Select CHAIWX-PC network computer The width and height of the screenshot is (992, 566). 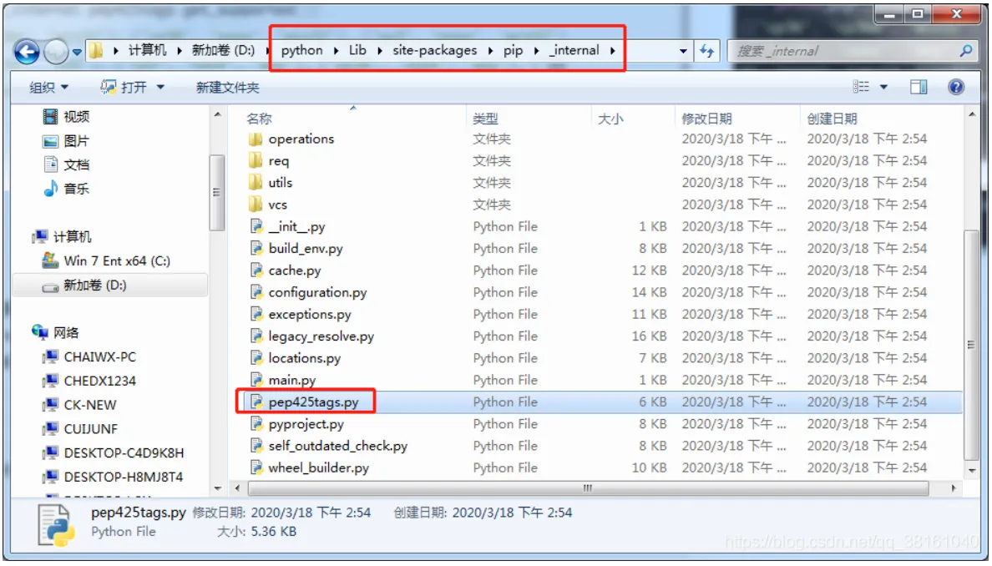(x=89, y=356)
